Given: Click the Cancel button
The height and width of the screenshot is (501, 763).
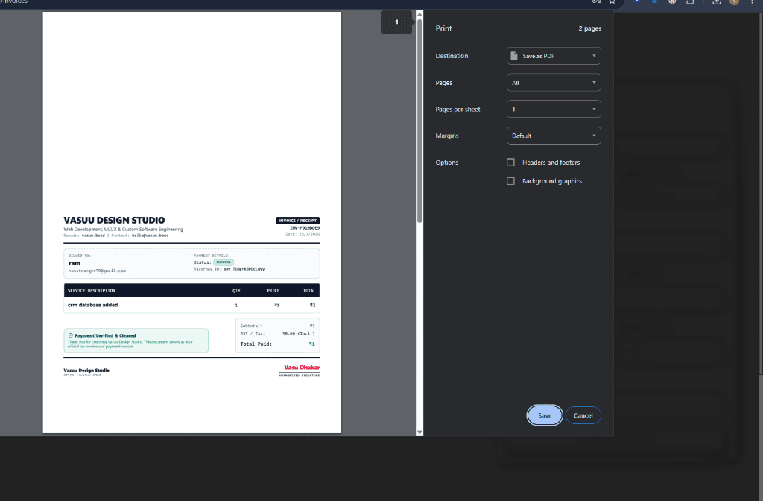Looking at the screenshot, I should [x=583, y=415].
